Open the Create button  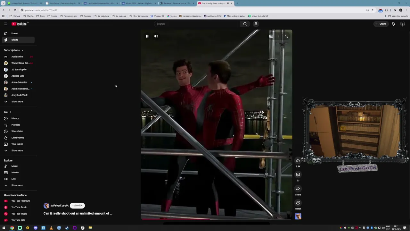tap(381, 24)
